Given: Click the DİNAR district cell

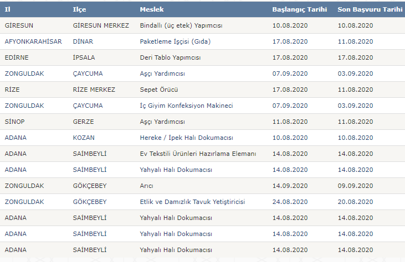Looking at the screenshot, I should tap(84, 41).
